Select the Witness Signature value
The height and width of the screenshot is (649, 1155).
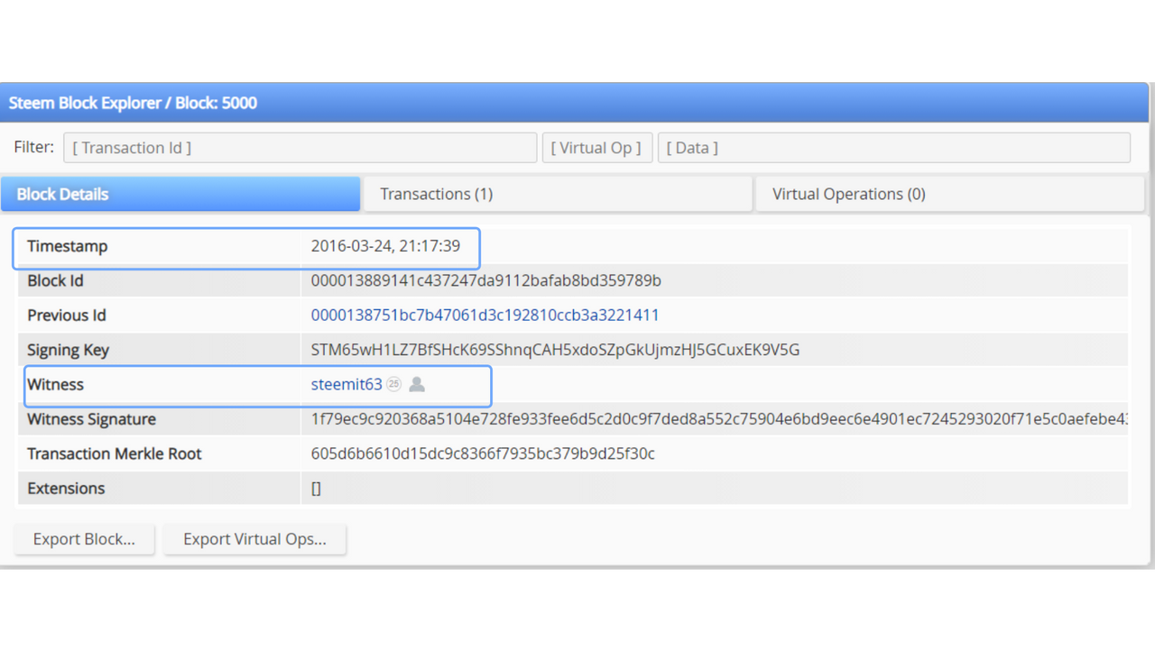point(719,419)
